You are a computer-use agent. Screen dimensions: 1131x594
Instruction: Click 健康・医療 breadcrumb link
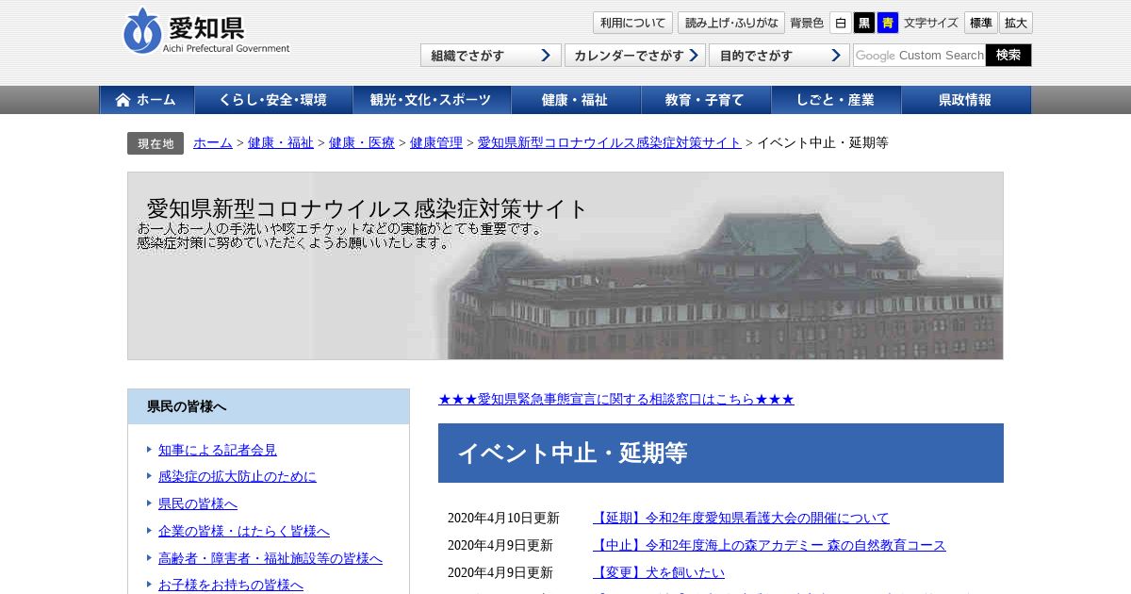click(362, 143)
